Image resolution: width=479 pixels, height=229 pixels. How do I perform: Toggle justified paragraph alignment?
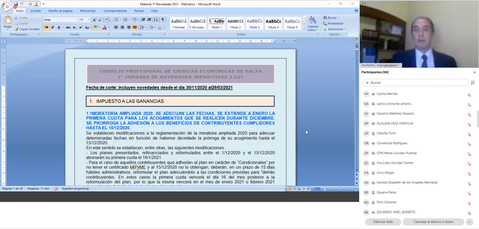135,28
